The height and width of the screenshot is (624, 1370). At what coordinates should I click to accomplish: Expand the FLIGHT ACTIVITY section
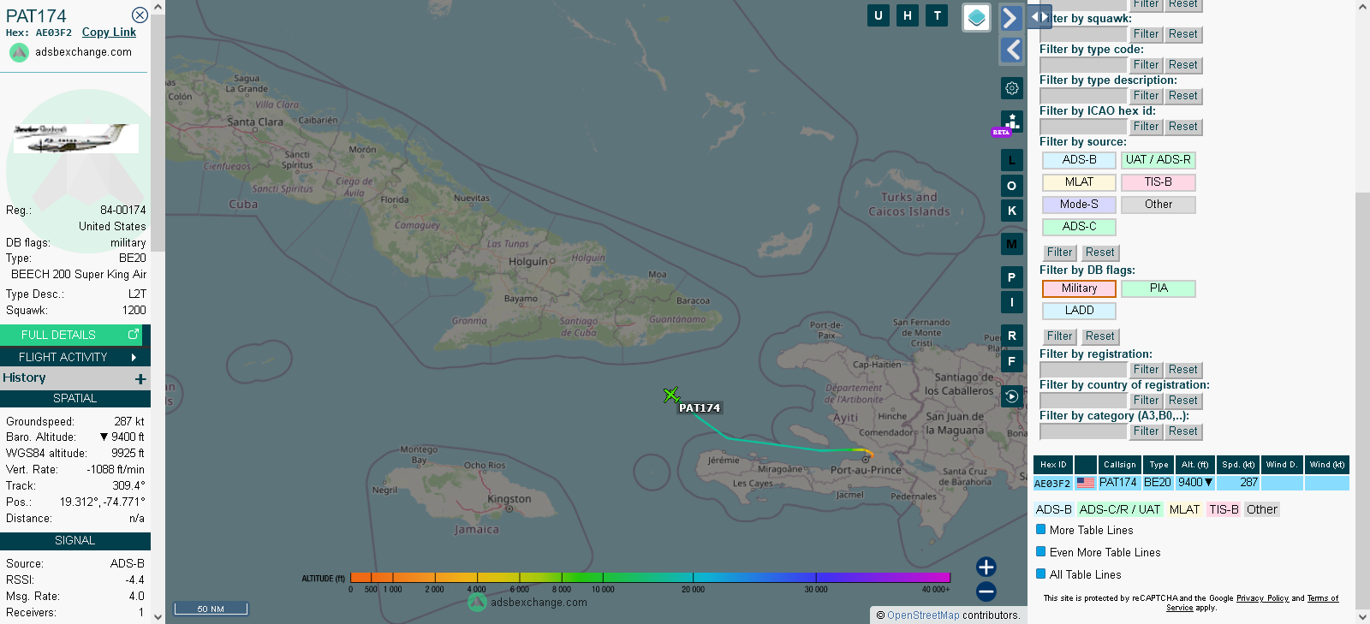coord(75,357)
